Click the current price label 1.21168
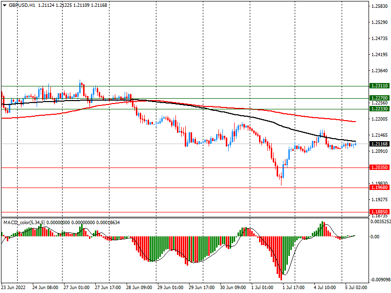This screenshot has height=293, width=391. tap(379, 144)
